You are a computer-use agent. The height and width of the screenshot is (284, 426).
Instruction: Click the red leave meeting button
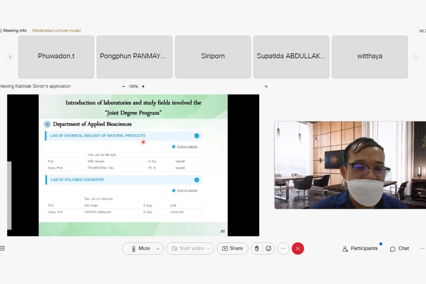(298, 248)
